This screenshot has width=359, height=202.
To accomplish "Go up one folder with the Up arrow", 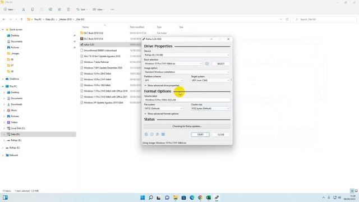I will coord(21,20).
